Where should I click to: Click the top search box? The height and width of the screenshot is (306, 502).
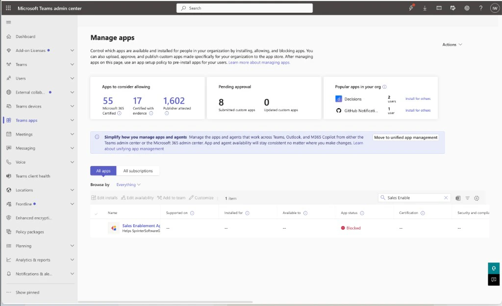(x=244, y=8)
